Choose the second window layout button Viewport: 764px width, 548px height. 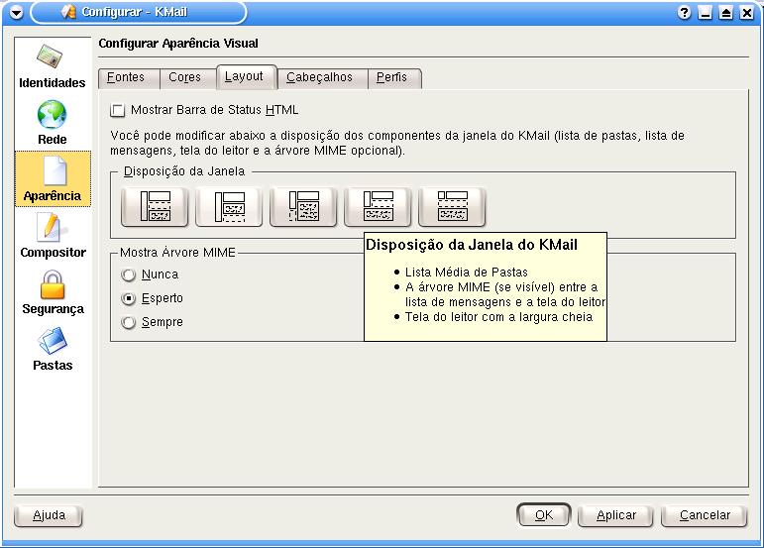pos(228,206)
